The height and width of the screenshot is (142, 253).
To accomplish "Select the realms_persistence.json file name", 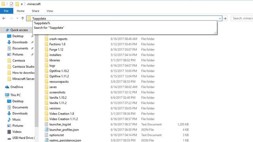I will click(65, 140).
